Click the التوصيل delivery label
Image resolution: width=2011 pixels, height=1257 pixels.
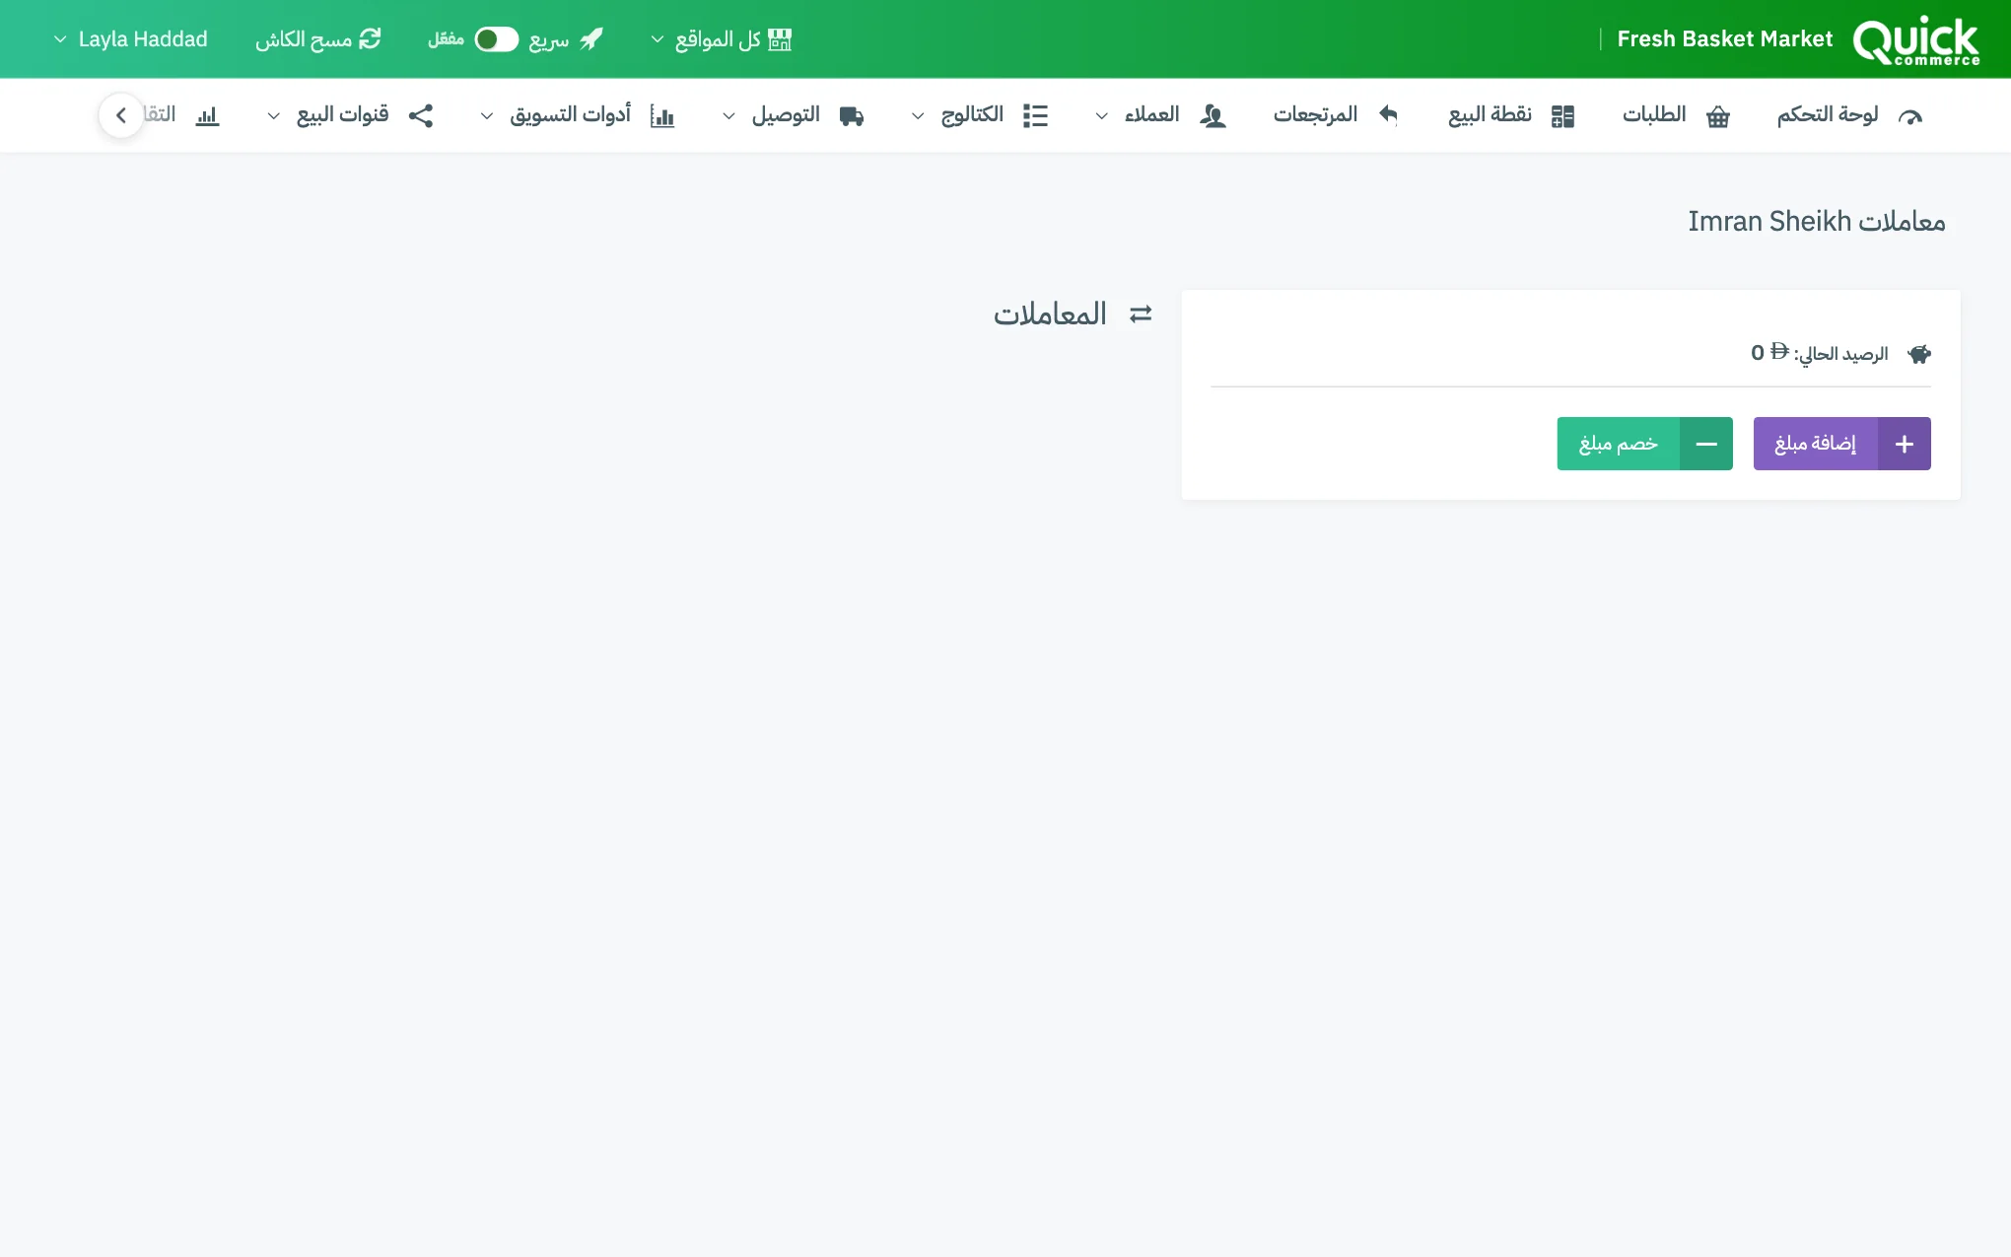pos(786,115)
